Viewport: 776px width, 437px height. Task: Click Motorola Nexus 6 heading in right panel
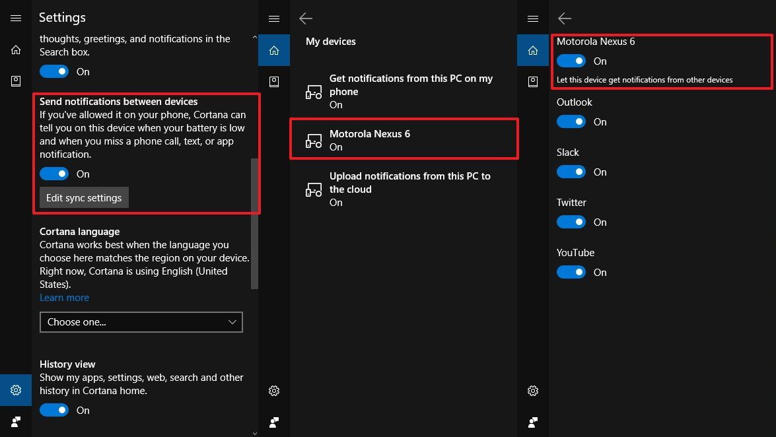pyautogui.click(x=596, y=42)
